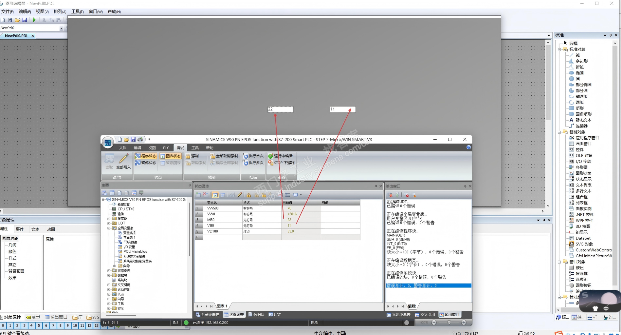Toggle the pin on the 状态图表 panel

click(x=376, y=186)
